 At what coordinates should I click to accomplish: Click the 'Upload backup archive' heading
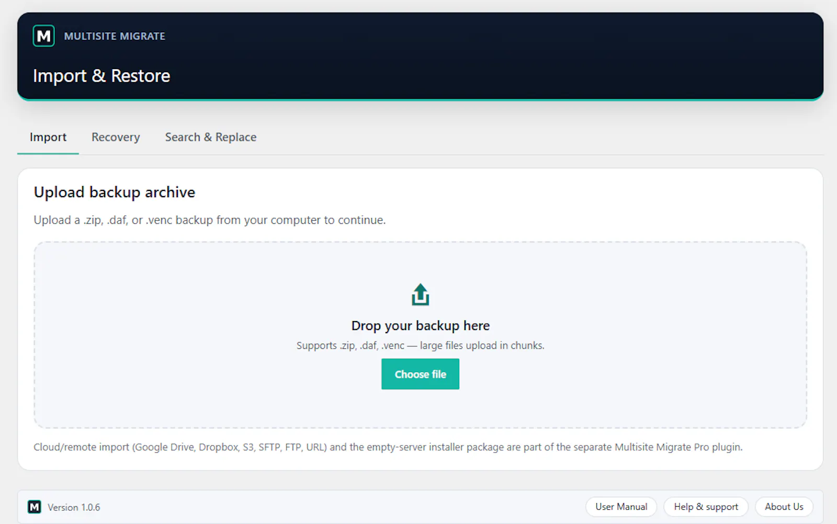pyautogui.click(x=115, y=192)
